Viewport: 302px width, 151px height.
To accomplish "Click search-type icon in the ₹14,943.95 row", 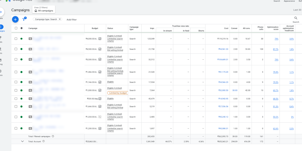I will point(30,99).
